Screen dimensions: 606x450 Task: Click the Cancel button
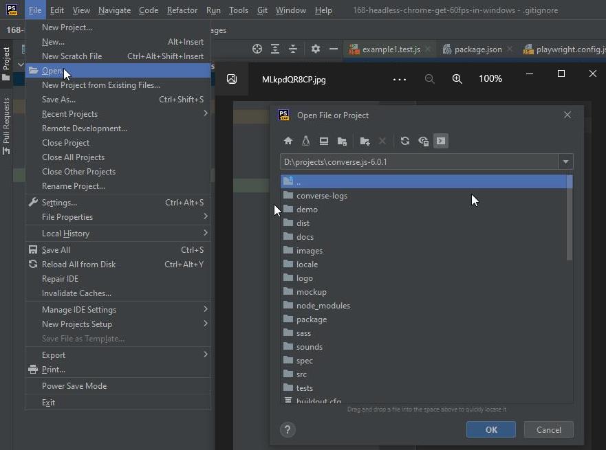click(x=548, y=429)
